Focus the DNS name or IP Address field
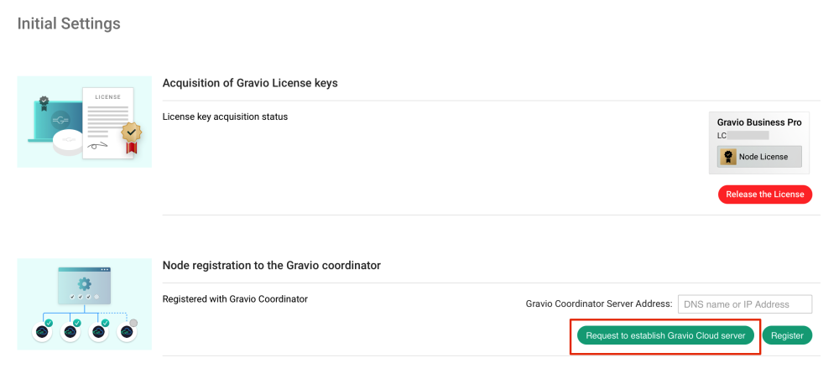The height and width of the screenshot is (389, 839). [745, 304]
